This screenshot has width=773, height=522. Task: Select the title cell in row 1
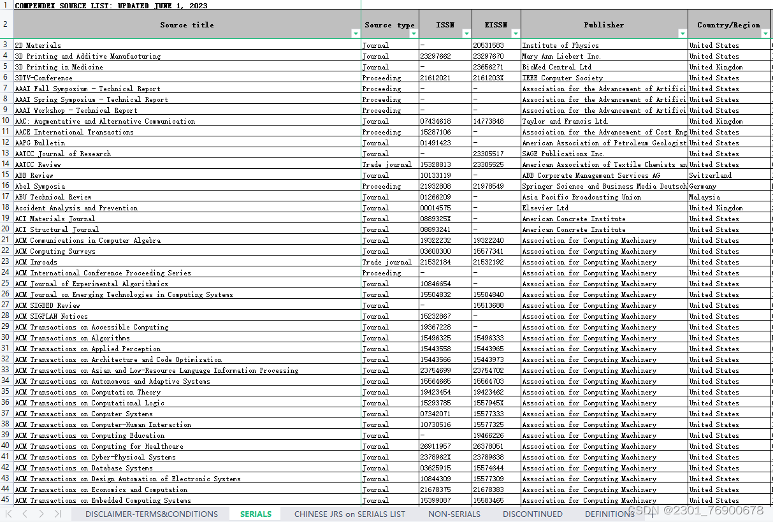click(187, 5)
